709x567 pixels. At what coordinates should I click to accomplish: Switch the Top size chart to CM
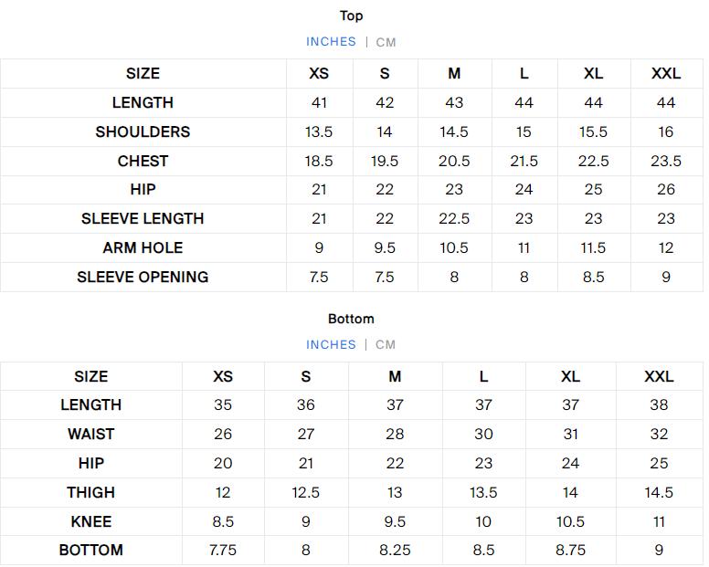point(386,42)
